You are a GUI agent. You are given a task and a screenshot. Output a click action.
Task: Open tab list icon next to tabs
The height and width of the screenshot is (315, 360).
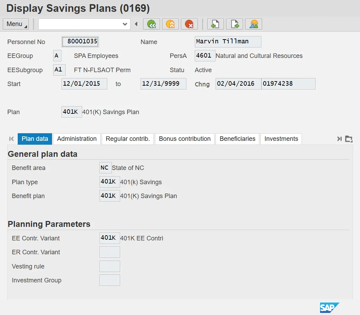tap(349, 139)
